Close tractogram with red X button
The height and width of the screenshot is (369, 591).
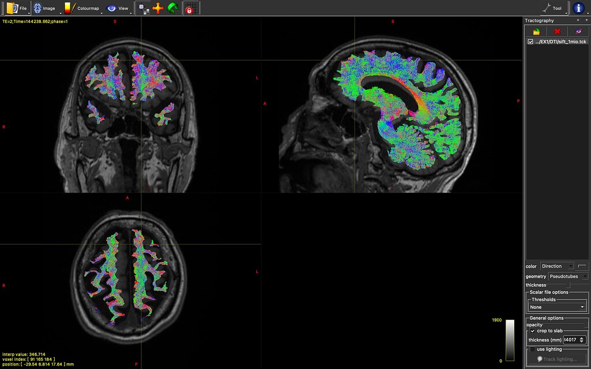click(x=557, y=32)
